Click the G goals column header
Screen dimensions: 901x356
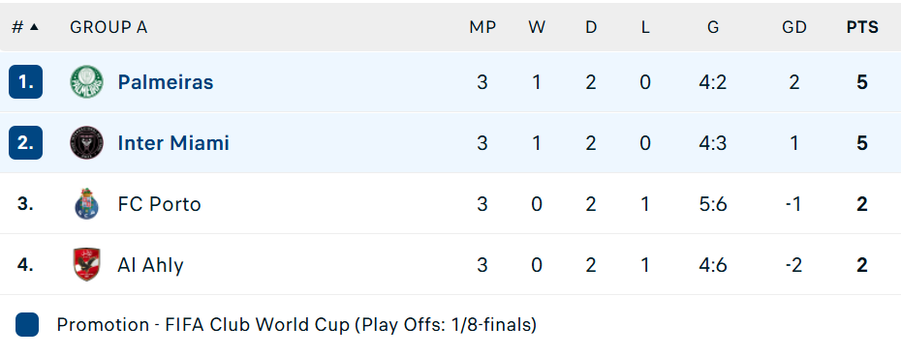click(712, 27)
